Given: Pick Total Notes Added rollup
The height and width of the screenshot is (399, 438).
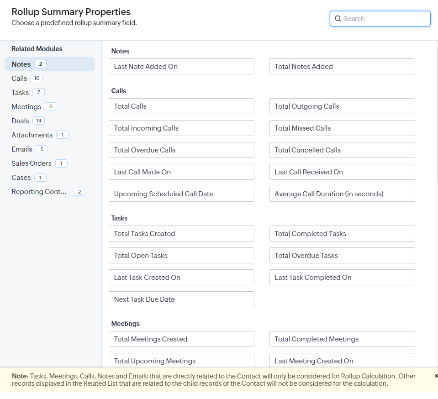Looking at the screenshot, I should tap(342, 67).
